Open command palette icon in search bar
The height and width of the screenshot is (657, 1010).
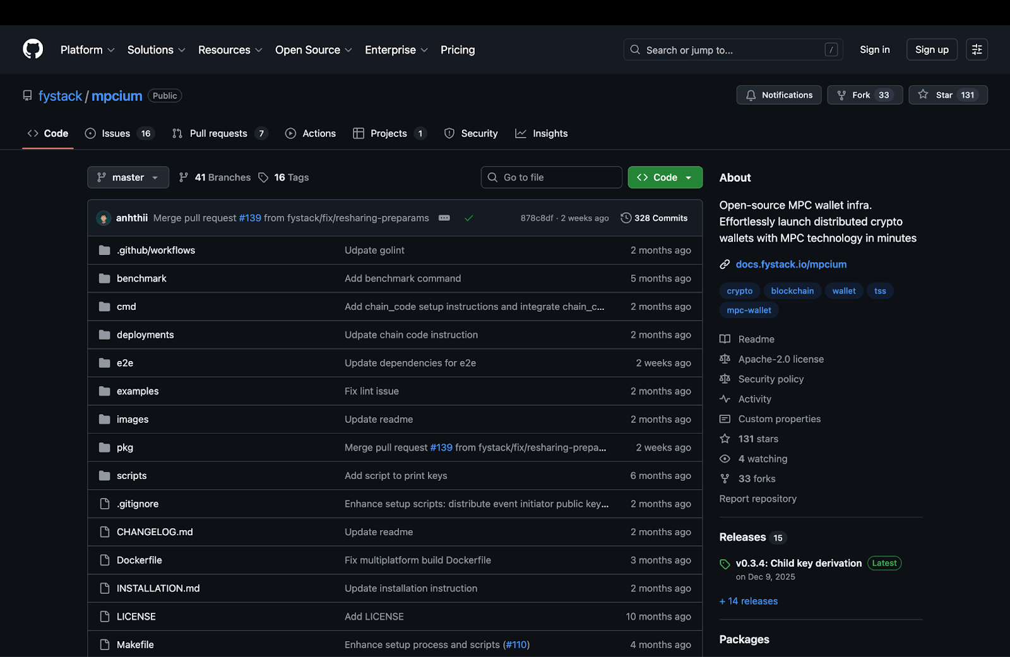point(831,49)
